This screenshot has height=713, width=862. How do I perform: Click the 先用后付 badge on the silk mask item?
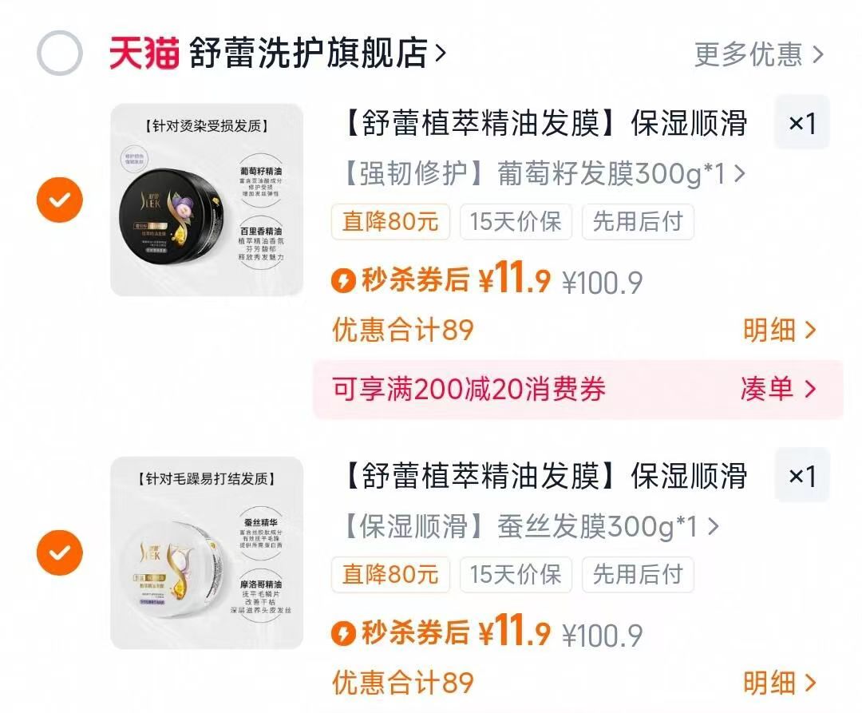(x=639, y=575)
